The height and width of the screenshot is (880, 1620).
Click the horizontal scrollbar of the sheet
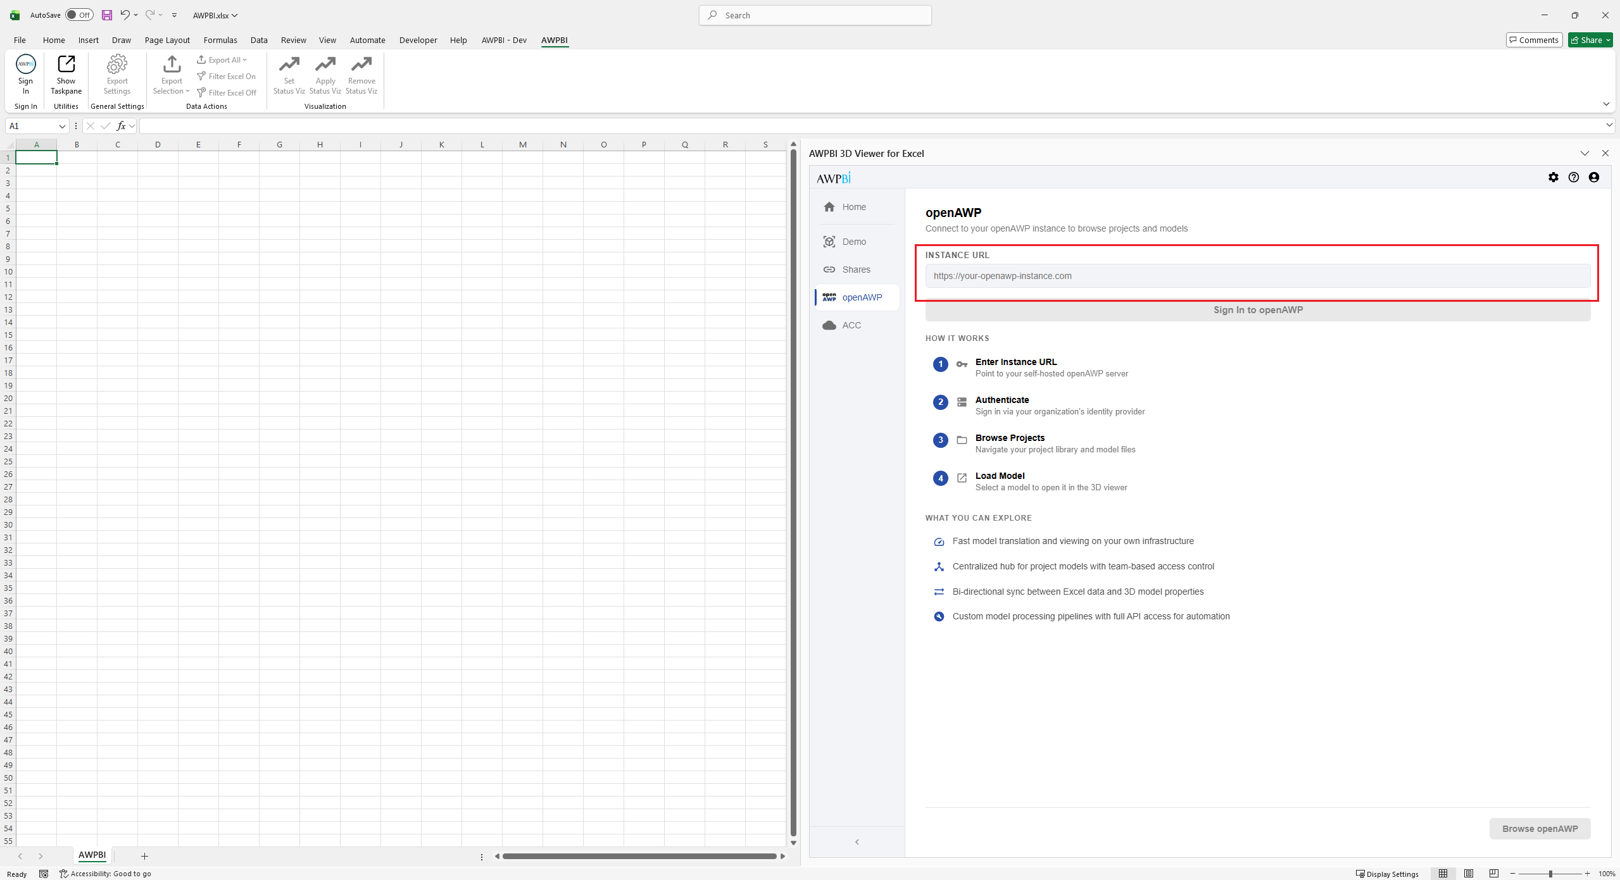(x=639, y=856)
